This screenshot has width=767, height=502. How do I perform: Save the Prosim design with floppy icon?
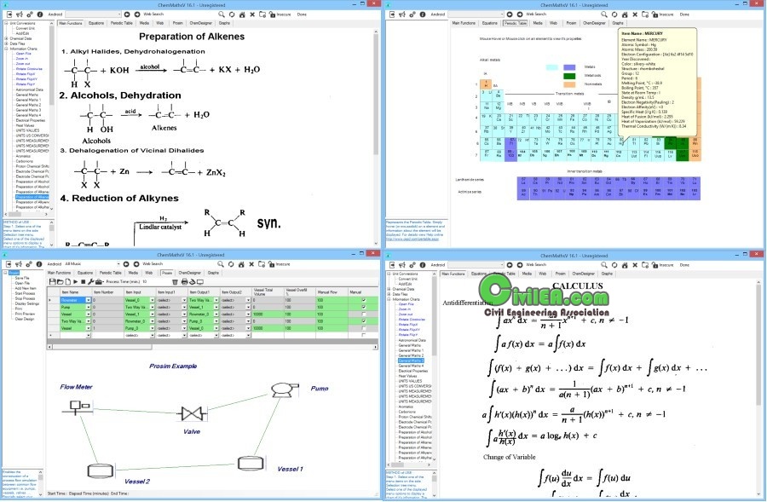[52, 282]
